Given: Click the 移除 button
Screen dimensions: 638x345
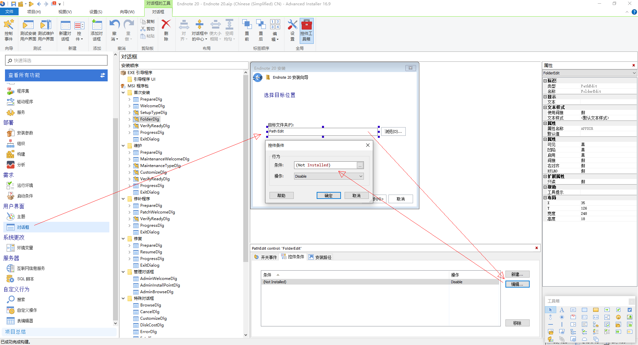Looking at the screenshot, I should [517, 323].
